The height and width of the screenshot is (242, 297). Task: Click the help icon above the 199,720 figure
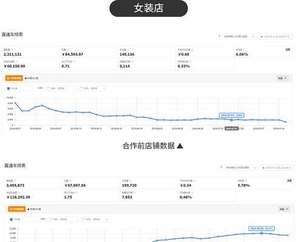tap(130, 181)
